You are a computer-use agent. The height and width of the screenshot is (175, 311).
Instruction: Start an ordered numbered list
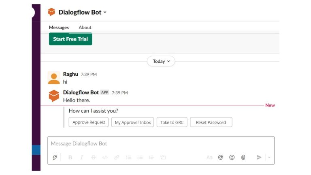coord(128,158)
